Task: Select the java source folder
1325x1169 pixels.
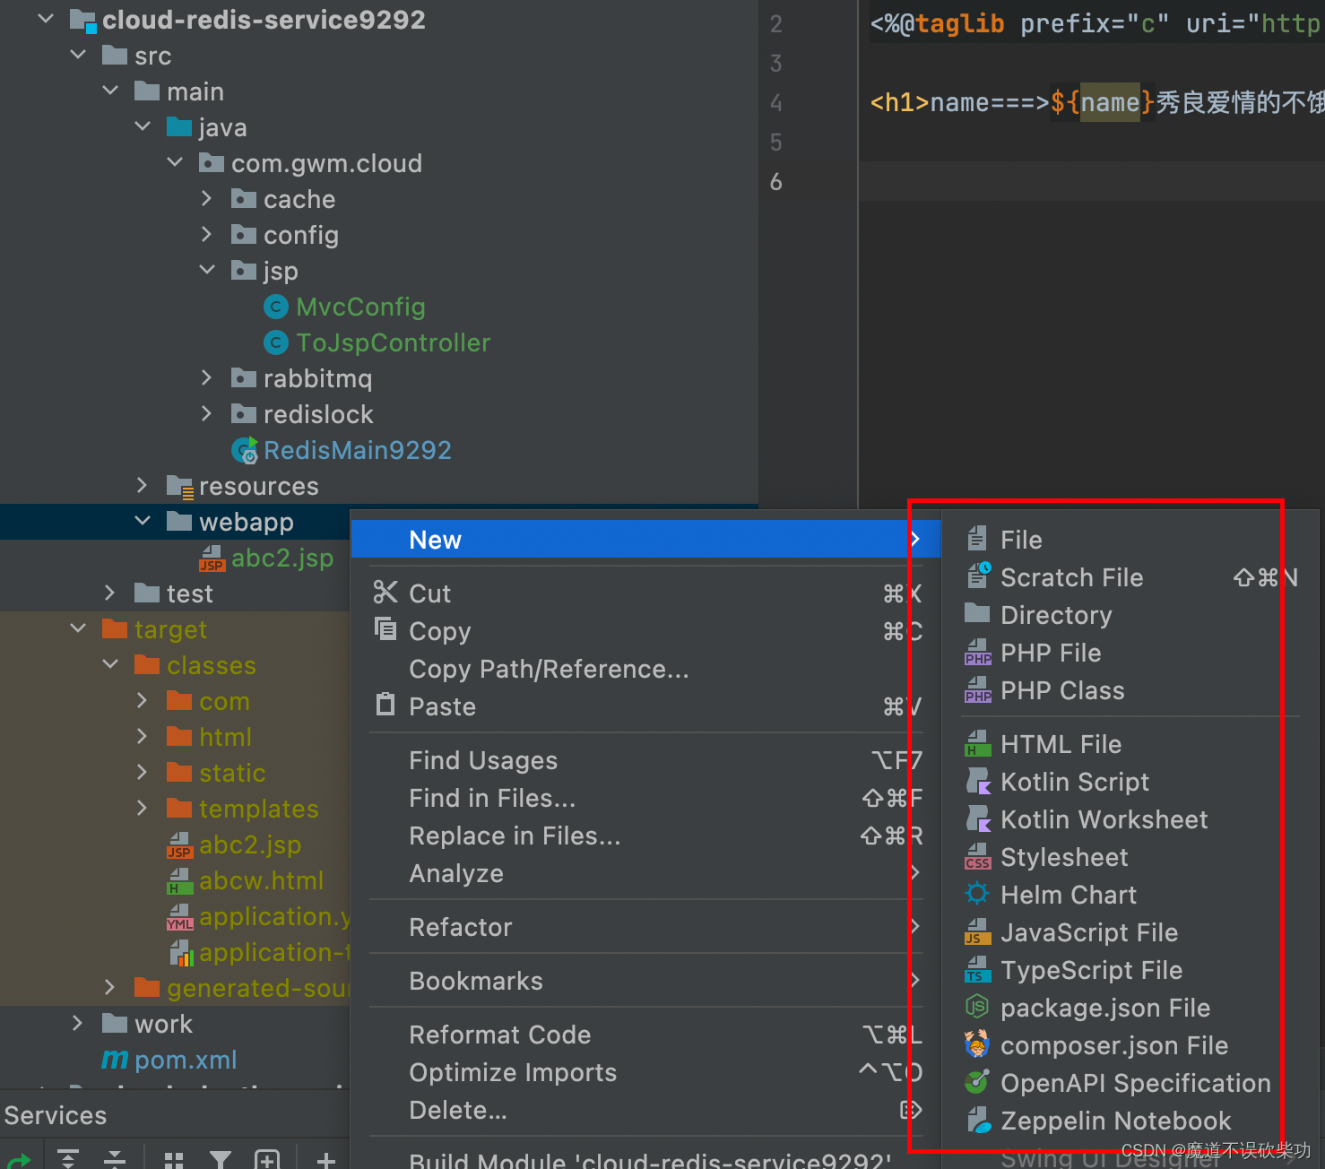Action: tap(222, 127)
